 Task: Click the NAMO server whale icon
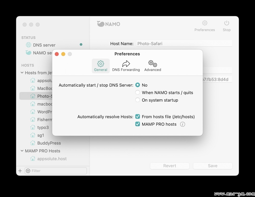click(x=29, y=53)
